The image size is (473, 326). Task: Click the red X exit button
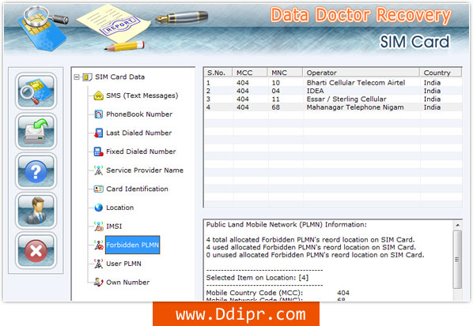tap(36, 250)
